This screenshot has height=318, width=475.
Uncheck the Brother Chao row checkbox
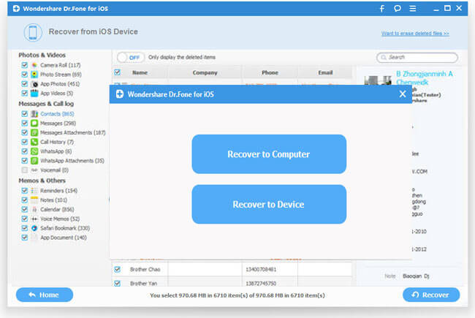point(117,269)
